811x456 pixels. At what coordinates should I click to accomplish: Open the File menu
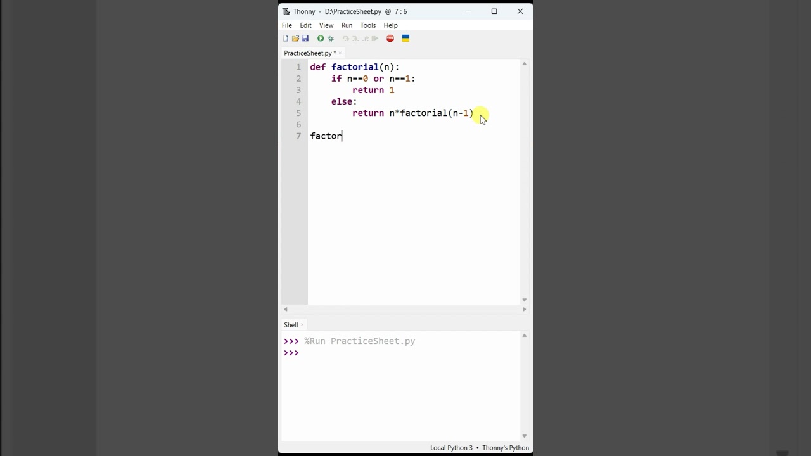tap(287, 25)
